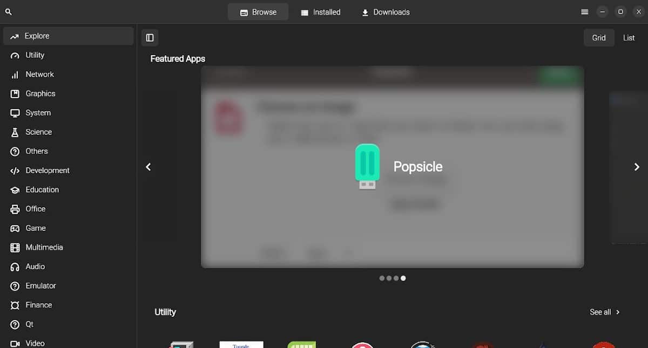Select the Qt category in the sidebar
This screenshot has width=648, height=348.
point(31,324)
